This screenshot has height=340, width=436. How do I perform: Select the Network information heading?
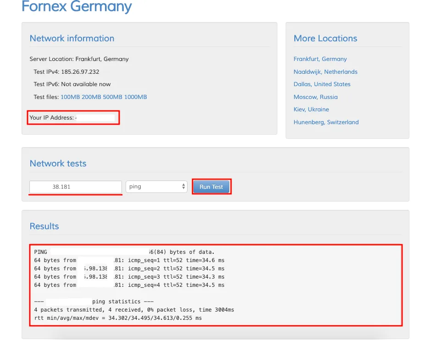[72, 38]
